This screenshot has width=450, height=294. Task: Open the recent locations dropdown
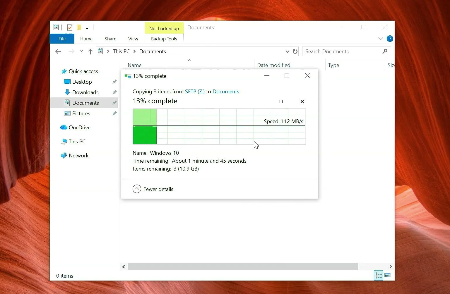click(81, 51)
